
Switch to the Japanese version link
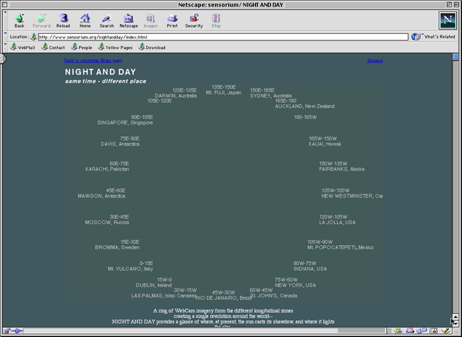click(374, 61)
